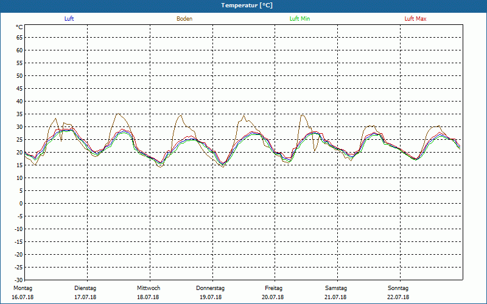This screenshot has height=304, width=487.
Task: Click the date 17.07.18
Action: 85,297
